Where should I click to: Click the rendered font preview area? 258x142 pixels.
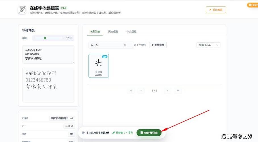tap(48, 85)
